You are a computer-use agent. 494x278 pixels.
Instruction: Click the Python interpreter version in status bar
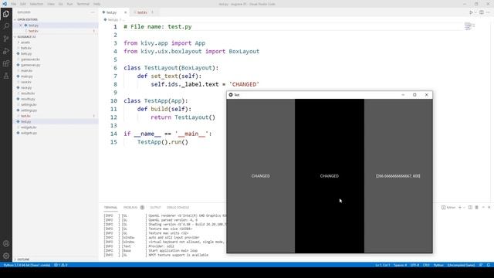tap(27, 265)
